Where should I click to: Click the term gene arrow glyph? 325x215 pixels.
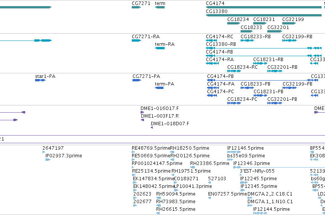(x=160, y=7)
